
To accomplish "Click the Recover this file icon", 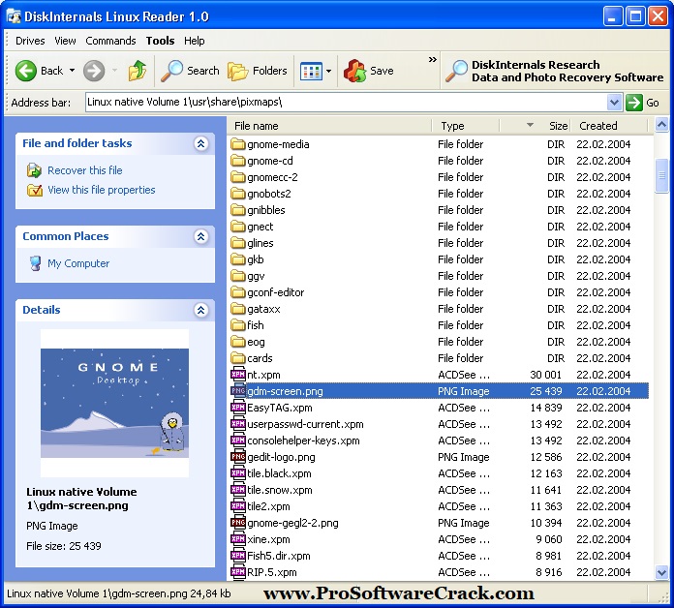I will pyautogui.click(x=34, y=170).
